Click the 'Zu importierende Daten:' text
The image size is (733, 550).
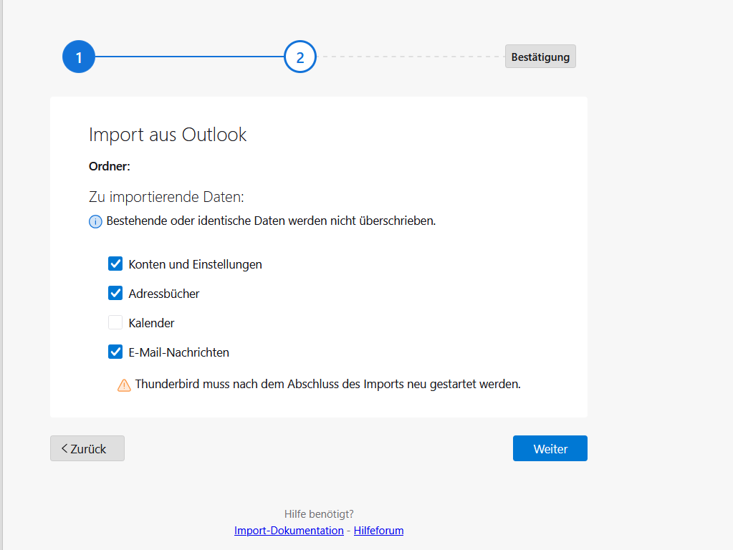pos(166,197)
